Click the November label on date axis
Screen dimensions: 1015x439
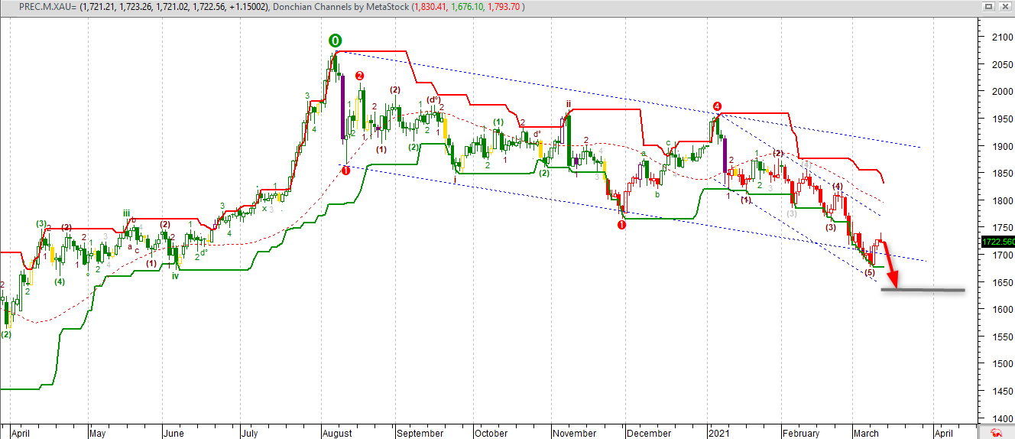(x=575, y=433)
